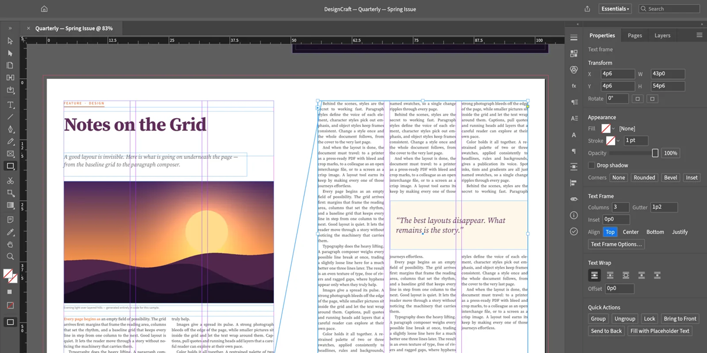Select the Gradient Swatch tool
Image resolution: width=707 pixels, height=353 pixels.
[10, 205]
